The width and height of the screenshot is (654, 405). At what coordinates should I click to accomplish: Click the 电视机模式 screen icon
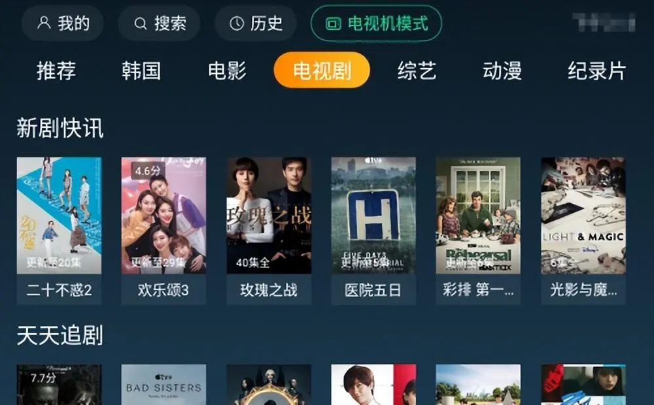click(334, 24)
